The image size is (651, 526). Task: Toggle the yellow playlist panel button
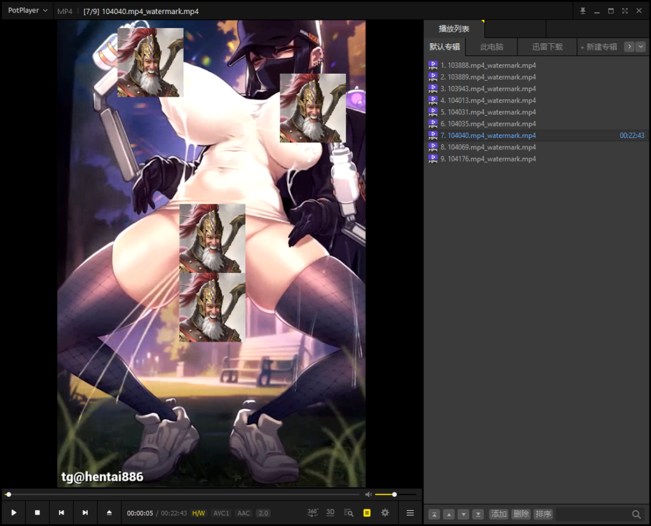click(367, 513)
